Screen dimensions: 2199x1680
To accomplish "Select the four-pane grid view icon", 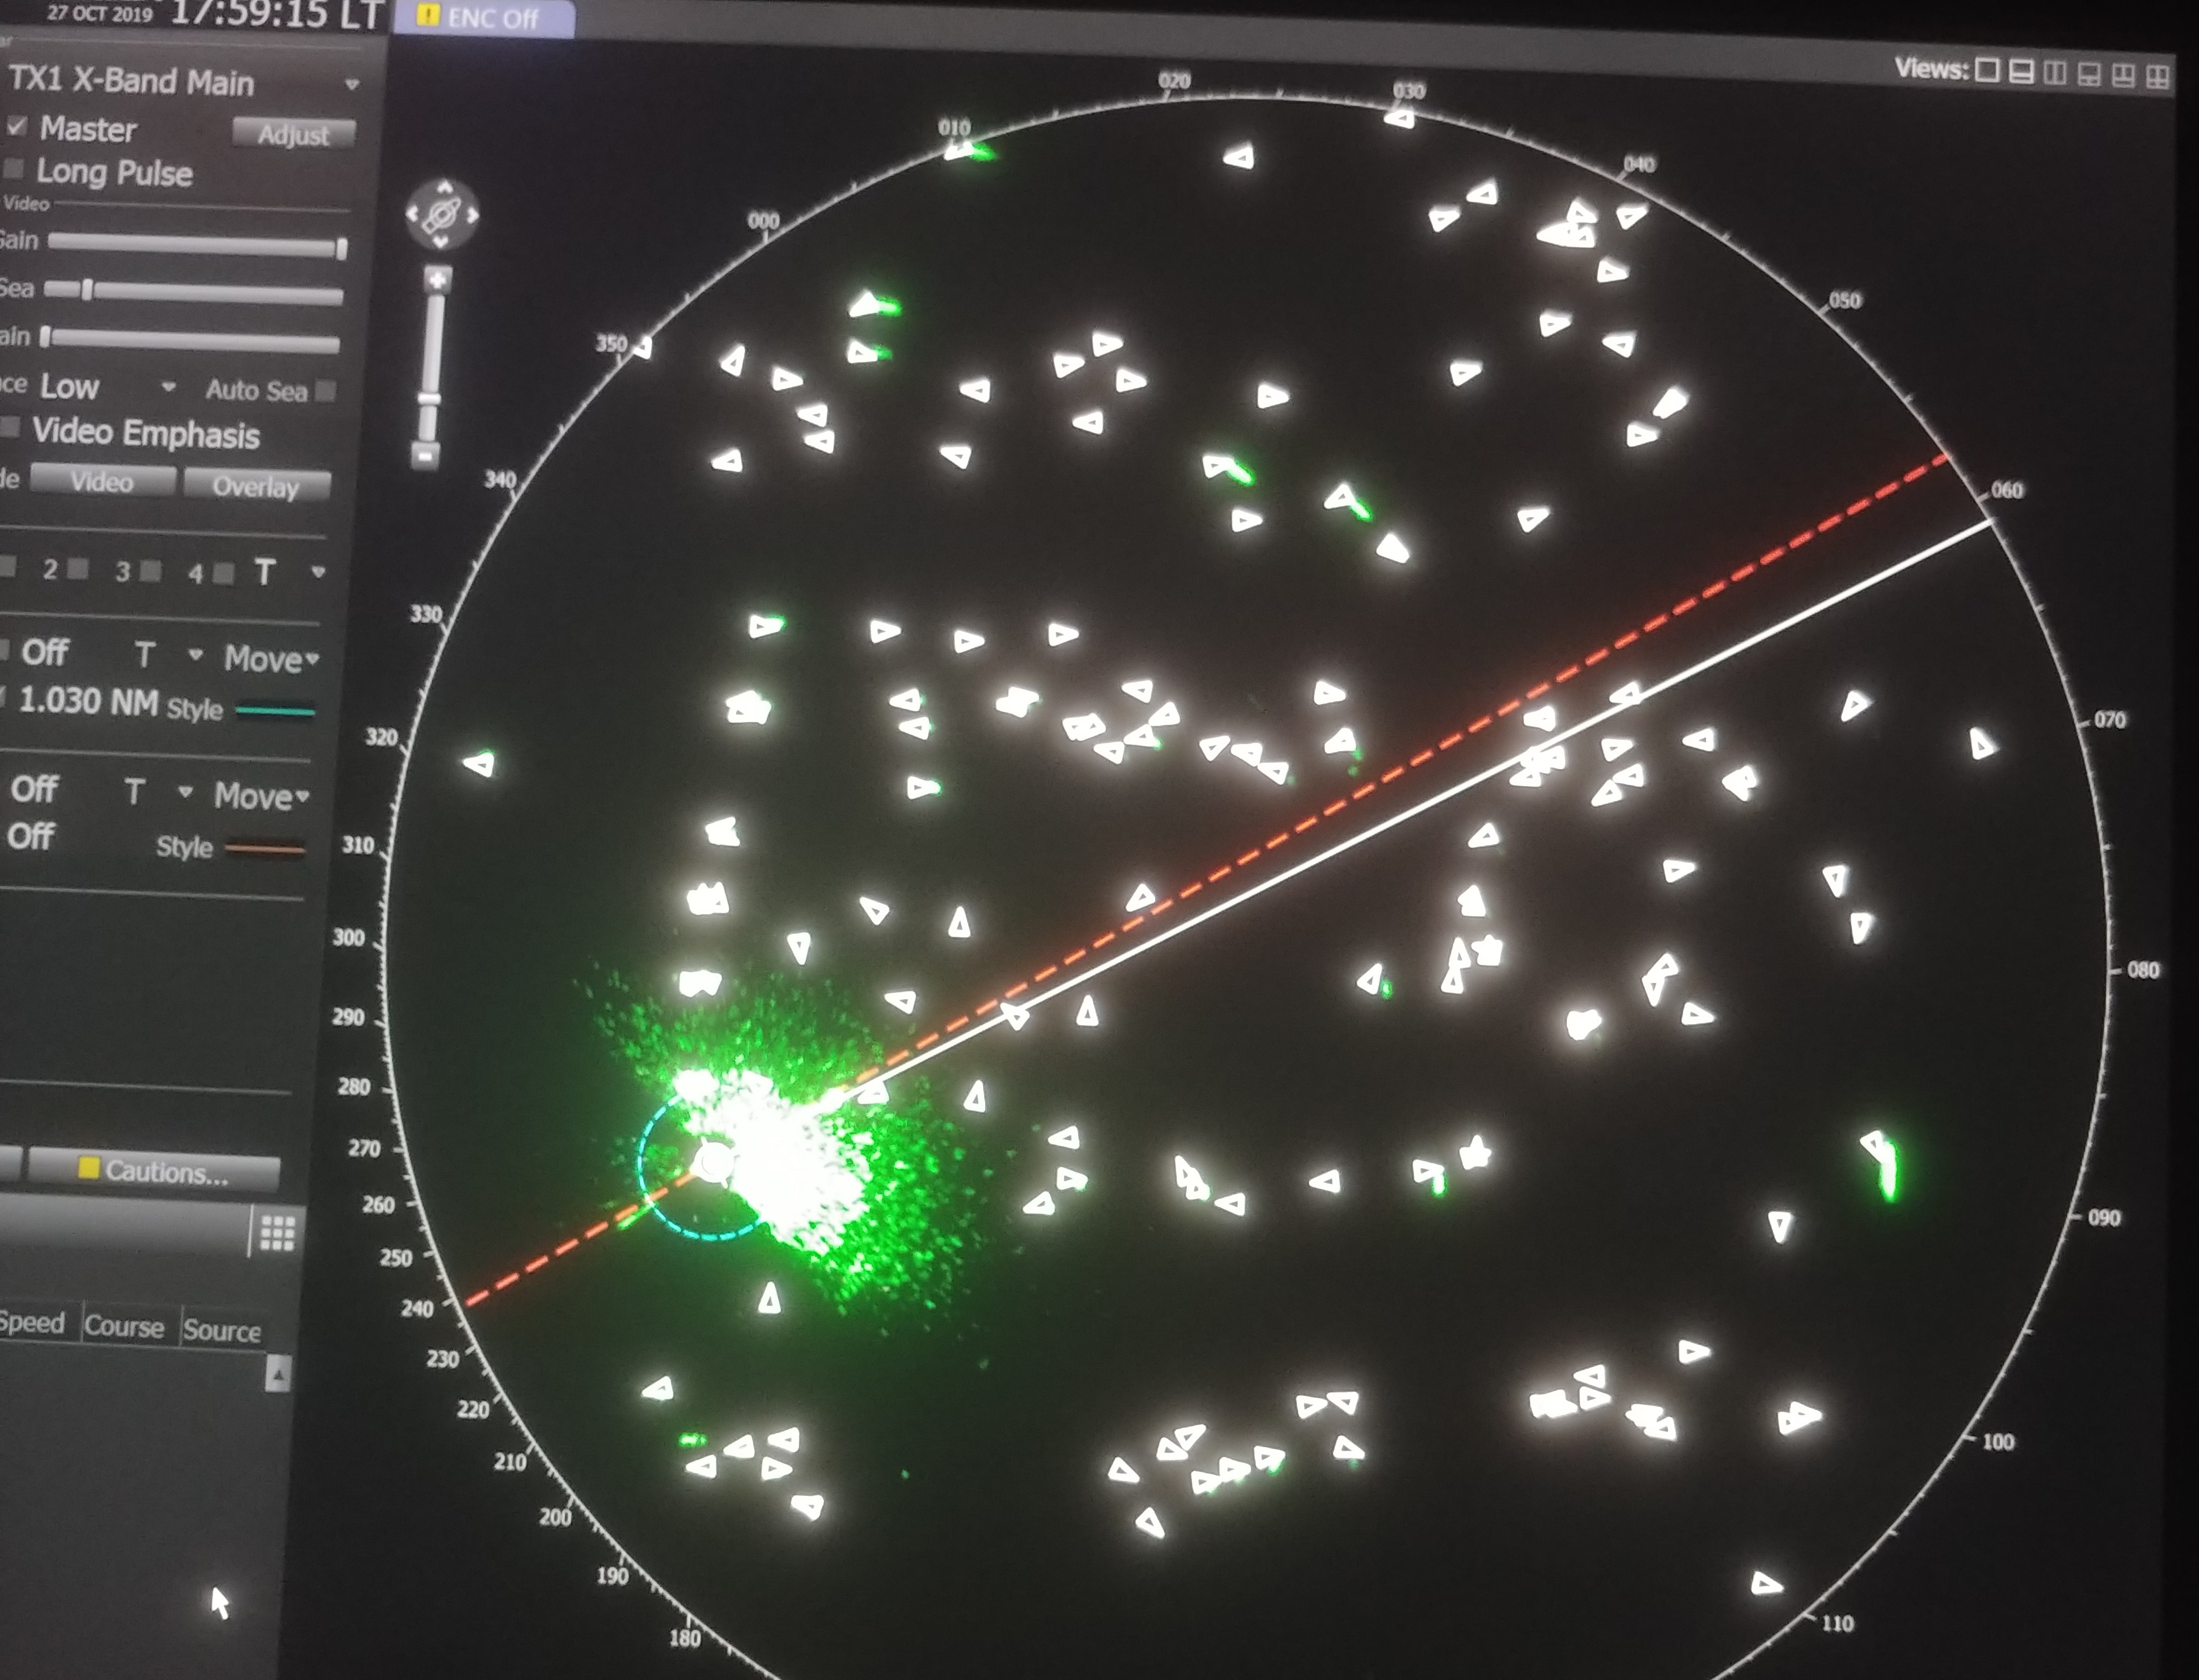I will [2157, 76].
